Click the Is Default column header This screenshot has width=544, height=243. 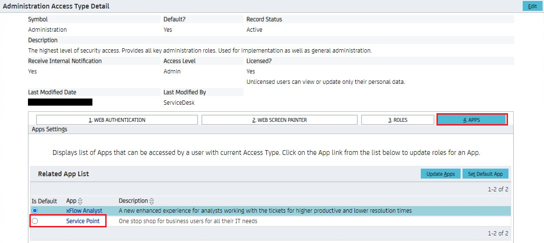click(44, 201)
